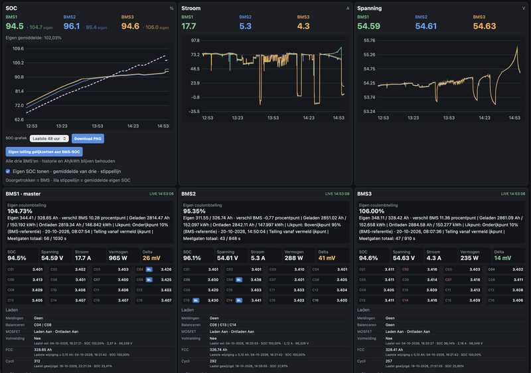Open the 'Laatste 48 uur' SOC-grafiek dropdown
Screen dimensions: 531x373
(x=49, y=138)
